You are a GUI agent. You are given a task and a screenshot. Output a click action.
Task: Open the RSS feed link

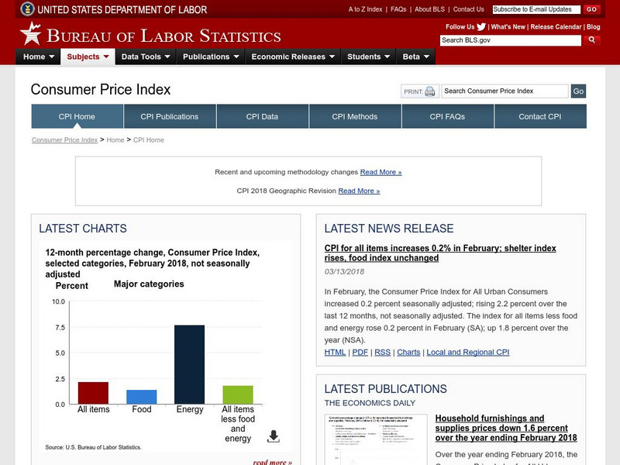pos(382,353)
